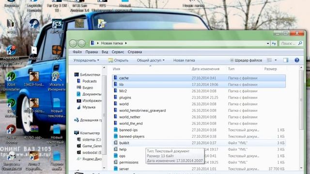
Task: Sort by the Имя column header
Action: (x=116, y=69)
